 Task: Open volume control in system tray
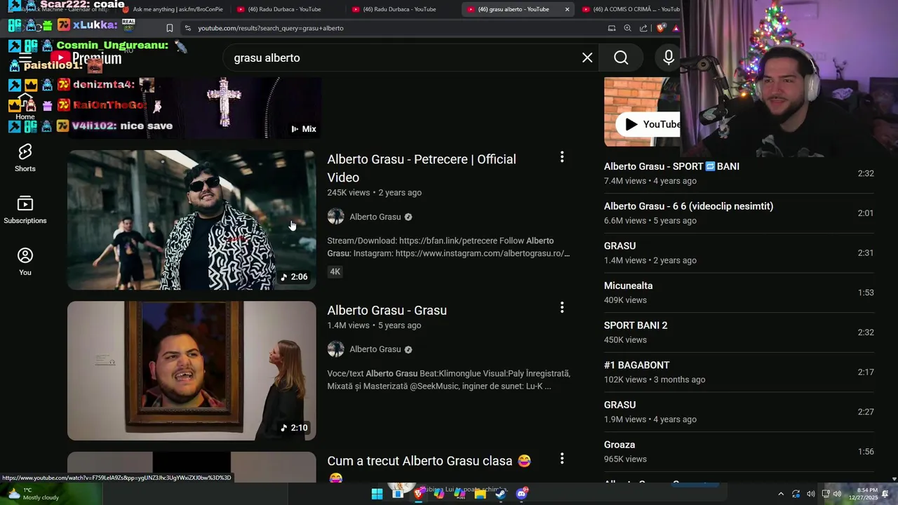click(811, 494)
